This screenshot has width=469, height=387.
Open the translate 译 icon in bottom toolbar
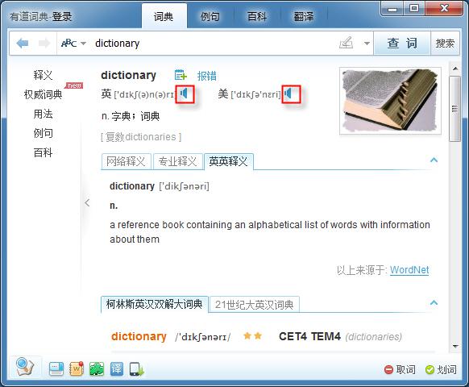[x=116, y=368]
